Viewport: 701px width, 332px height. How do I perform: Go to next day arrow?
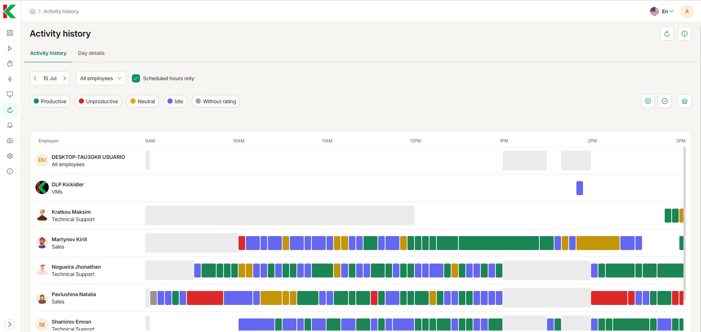tap(64, 78)
